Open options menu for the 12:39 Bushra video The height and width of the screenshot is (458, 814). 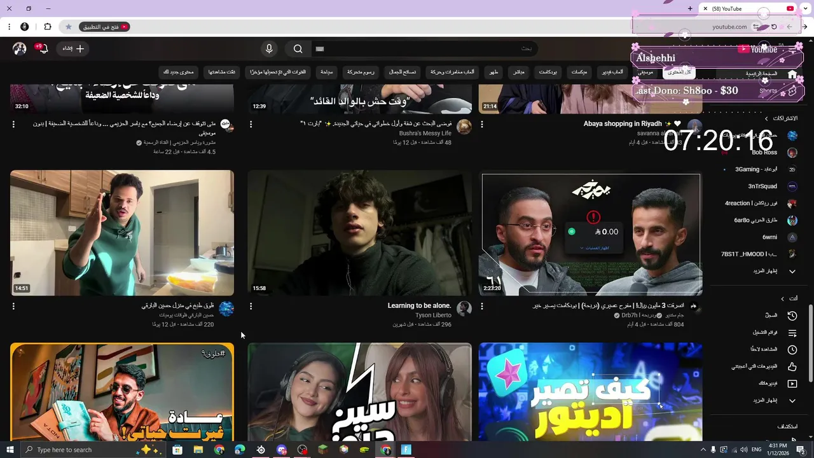coord(251,124)
